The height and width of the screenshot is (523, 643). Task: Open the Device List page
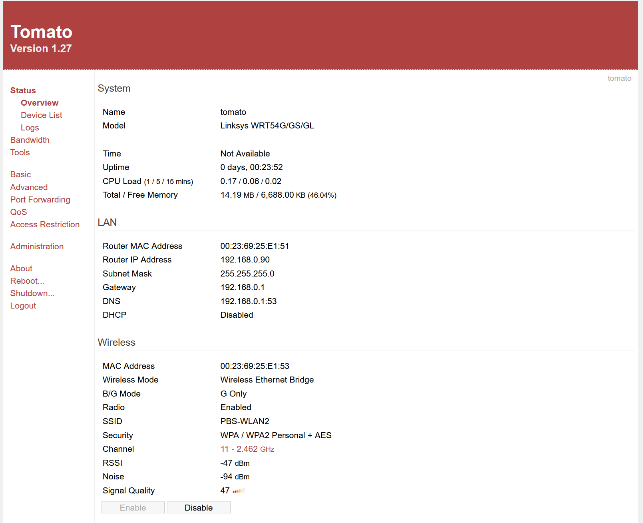pyautogui.click(x=42, y=115)
